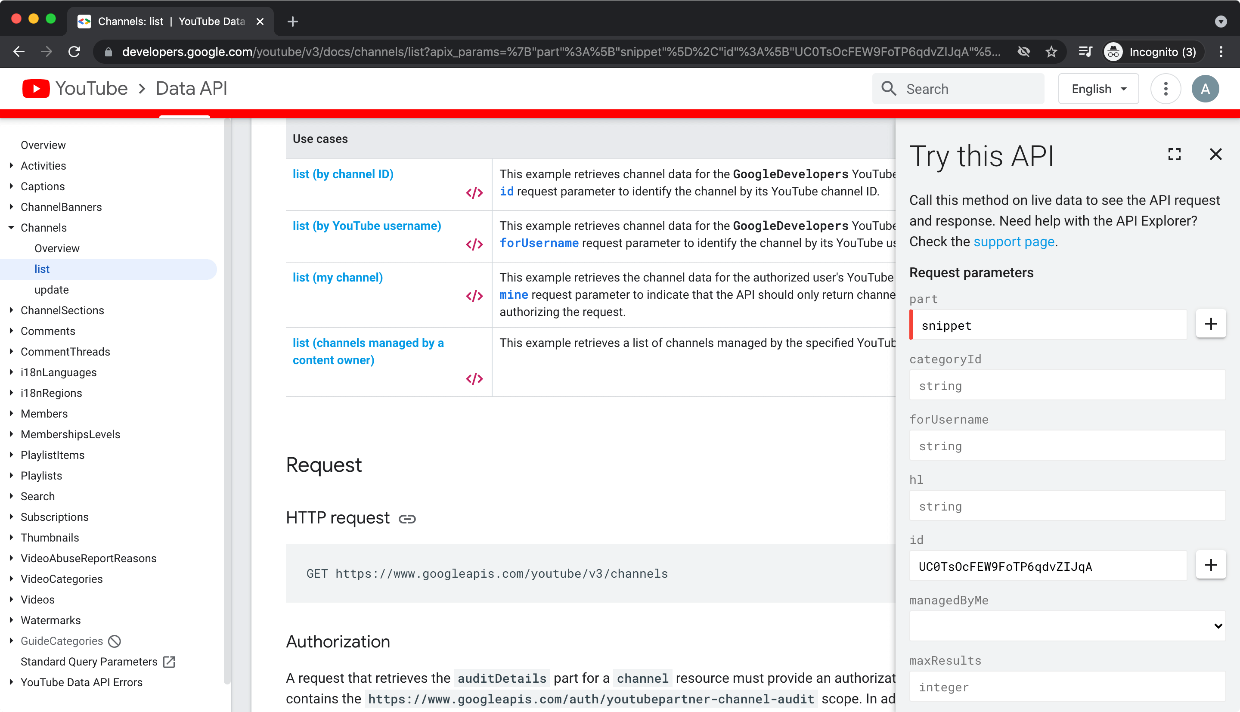The image size is (1240, 712).
Task: Open the English language dropdown
Action: pos(1098,89)
